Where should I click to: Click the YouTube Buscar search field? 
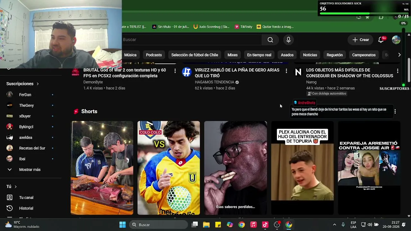tap(191, 40)
